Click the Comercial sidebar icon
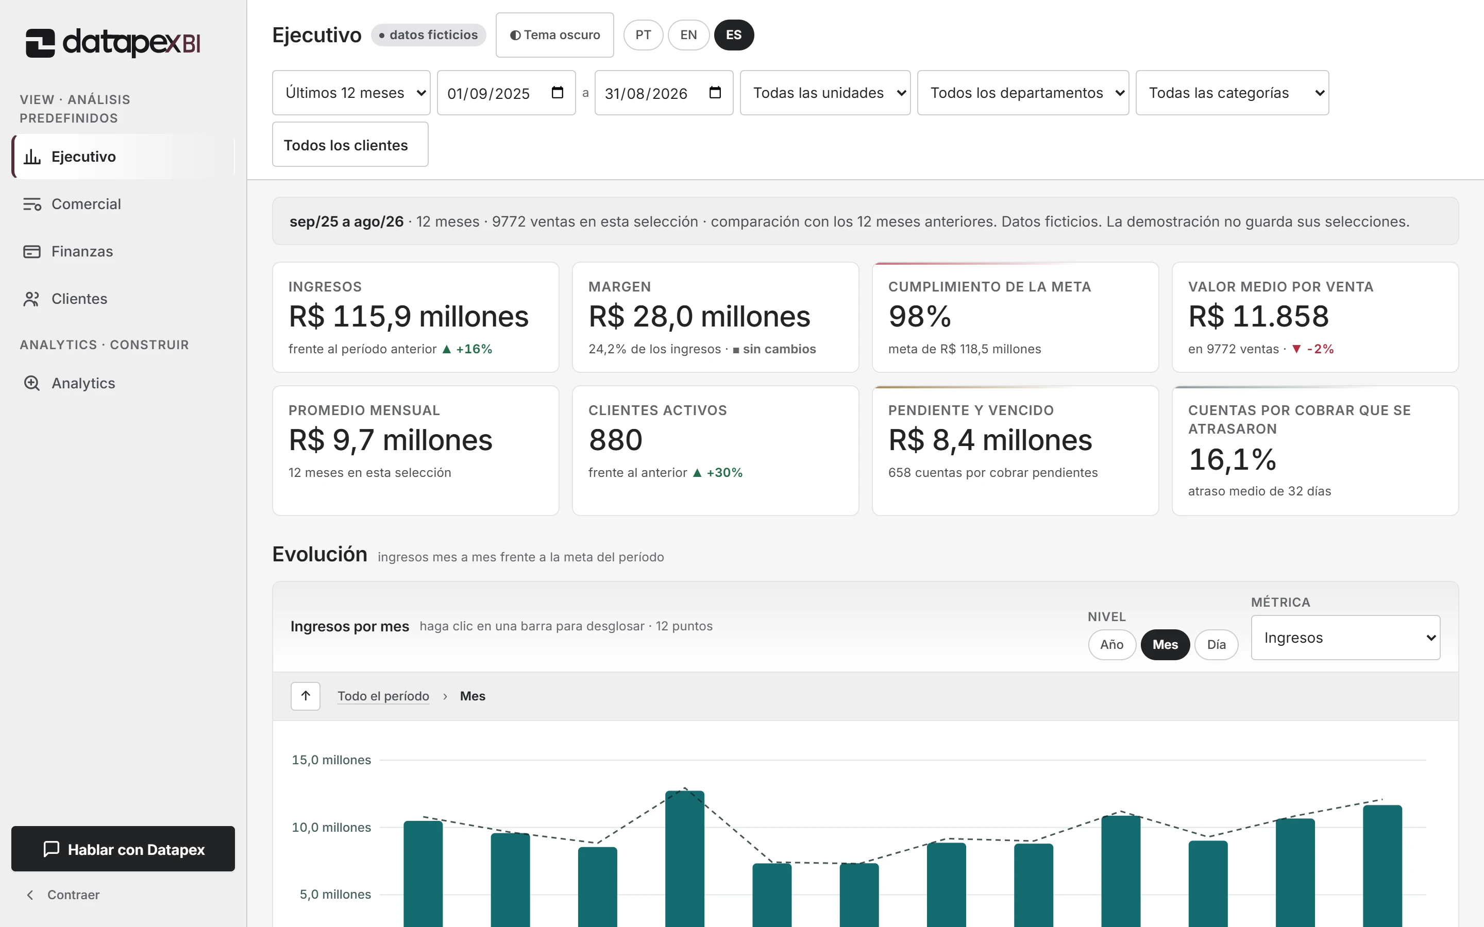Image resolution: width=1484 pixels, height=927 pixels. (x=32, y=204)
